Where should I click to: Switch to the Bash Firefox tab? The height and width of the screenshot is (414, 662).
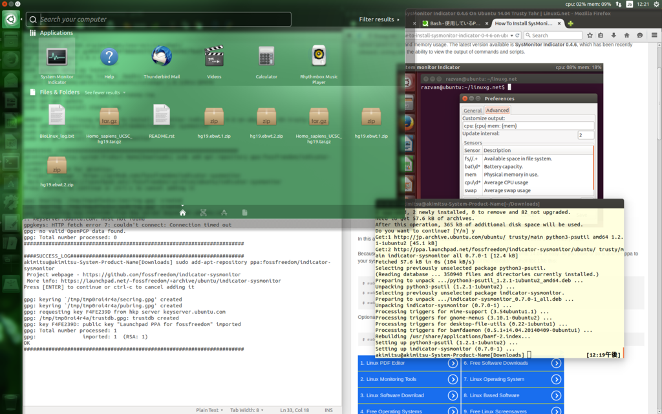[454, 24]
